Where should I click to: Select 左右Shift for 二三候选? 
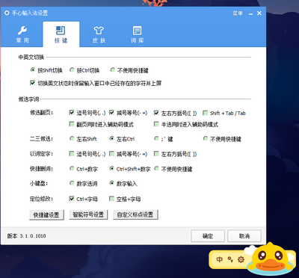72,138
